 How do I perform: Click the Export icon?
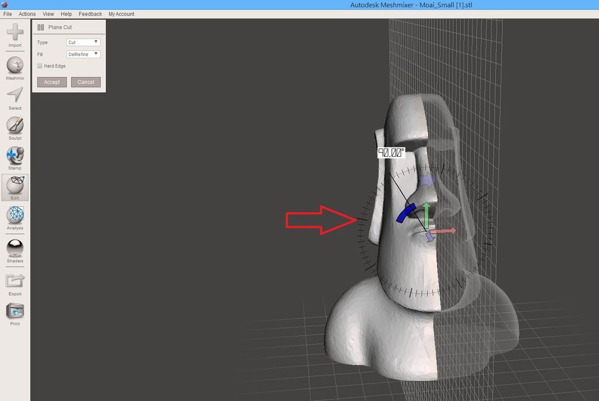[x=15, y=281]
